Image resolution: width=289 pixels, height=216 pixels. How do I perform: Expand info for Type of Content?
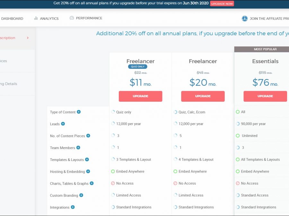79,112
